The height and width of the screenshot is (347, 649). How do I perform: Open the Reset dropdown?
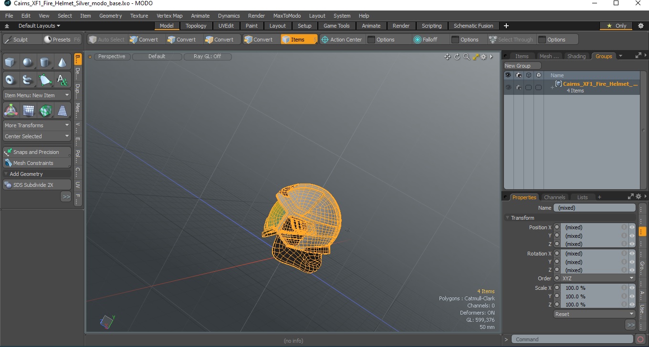click(595, 314)
